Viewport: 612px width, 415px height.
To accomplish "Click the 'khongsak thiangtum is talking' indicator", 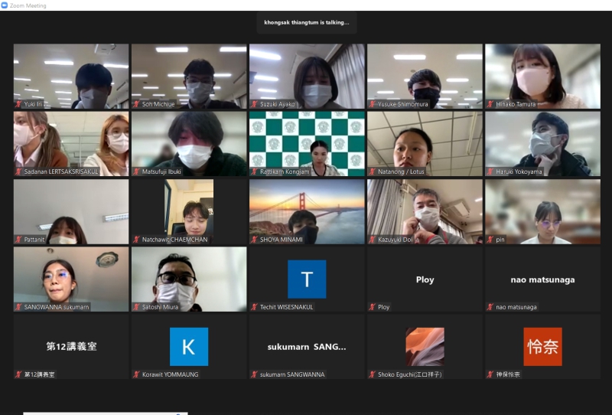I will point(306,22).
